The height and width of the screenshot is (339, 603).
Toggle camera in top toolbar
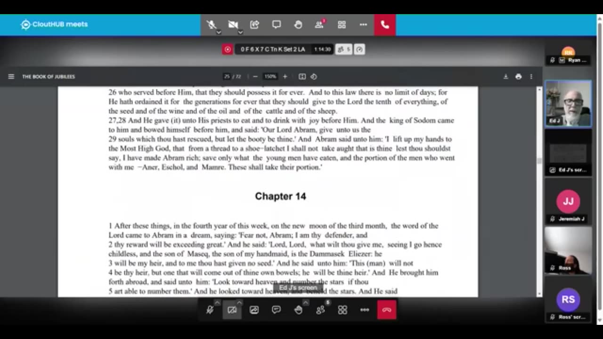pos(233,24)
